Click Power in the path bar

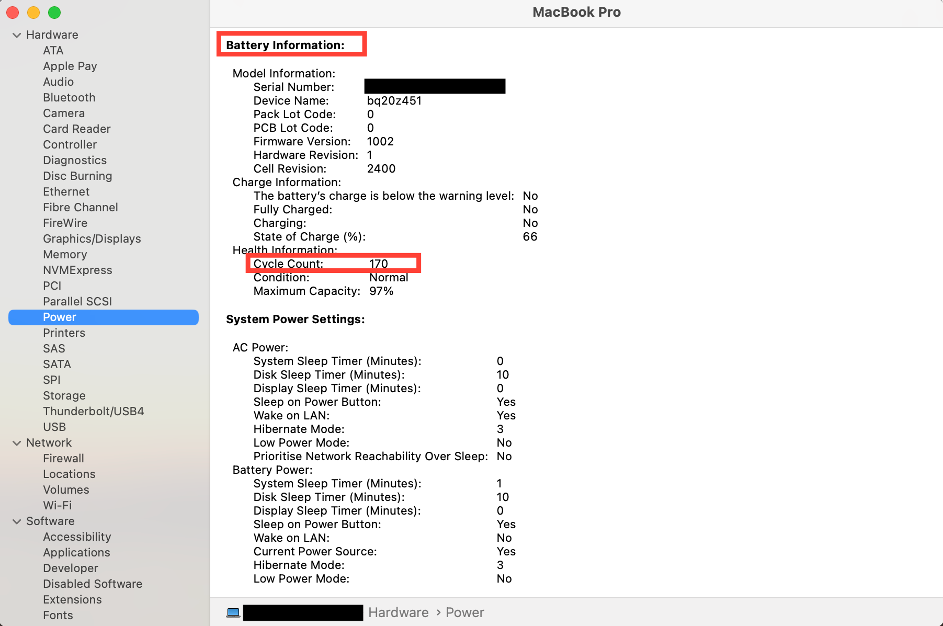(465, 612)
